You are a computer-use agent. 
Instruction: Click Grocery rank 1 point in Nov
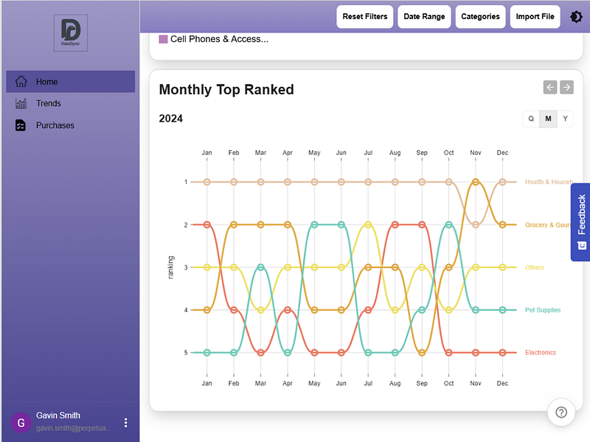pos(476,182)
